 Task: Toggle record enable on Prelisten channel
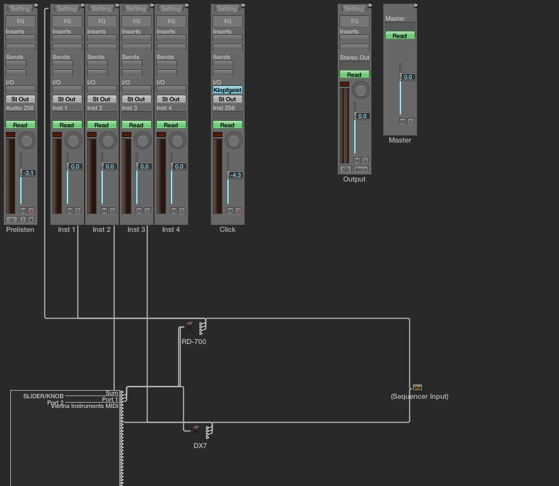tap(31, 219)
